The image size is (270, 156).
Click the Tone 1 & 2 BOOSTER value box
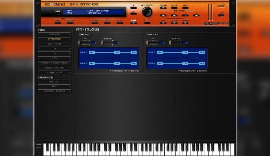pyautogui.click(x=117, y=43)
